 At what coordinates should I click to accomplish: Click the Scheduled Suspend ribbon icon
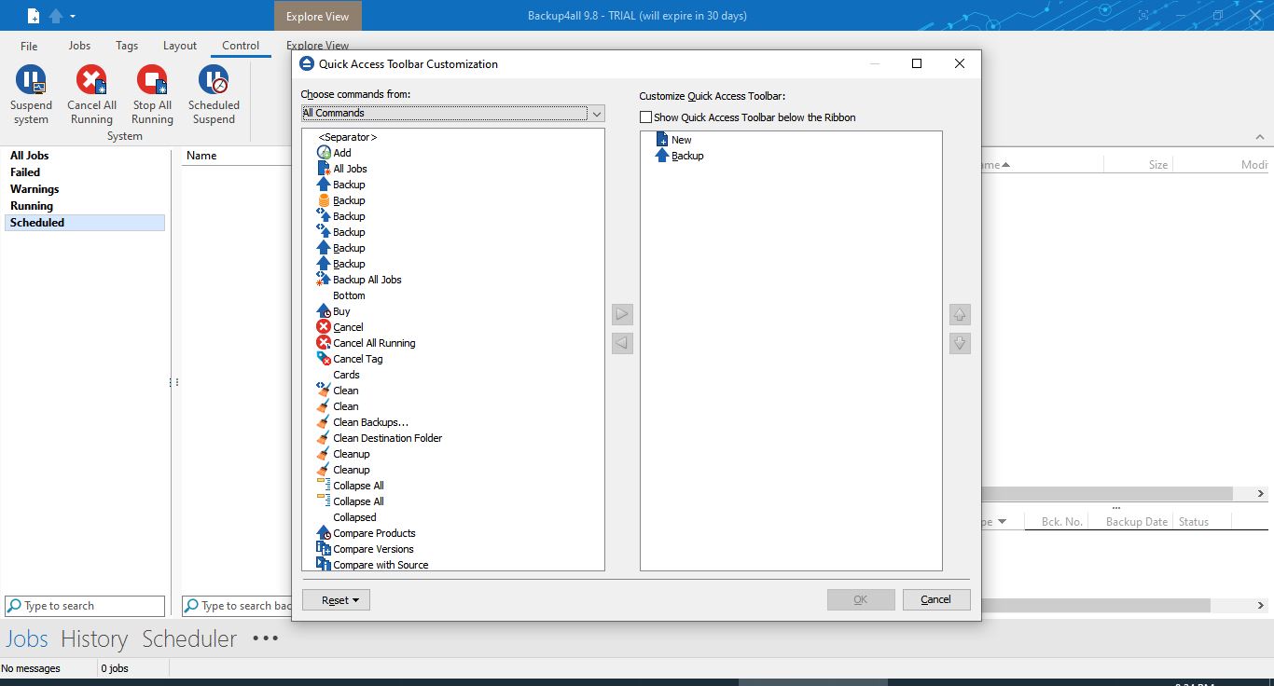[x=214, y=95]
